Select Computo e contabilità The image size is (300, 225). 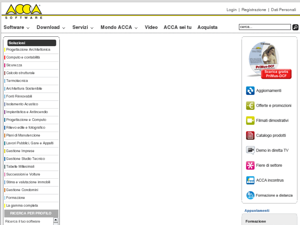click(23, 57)
